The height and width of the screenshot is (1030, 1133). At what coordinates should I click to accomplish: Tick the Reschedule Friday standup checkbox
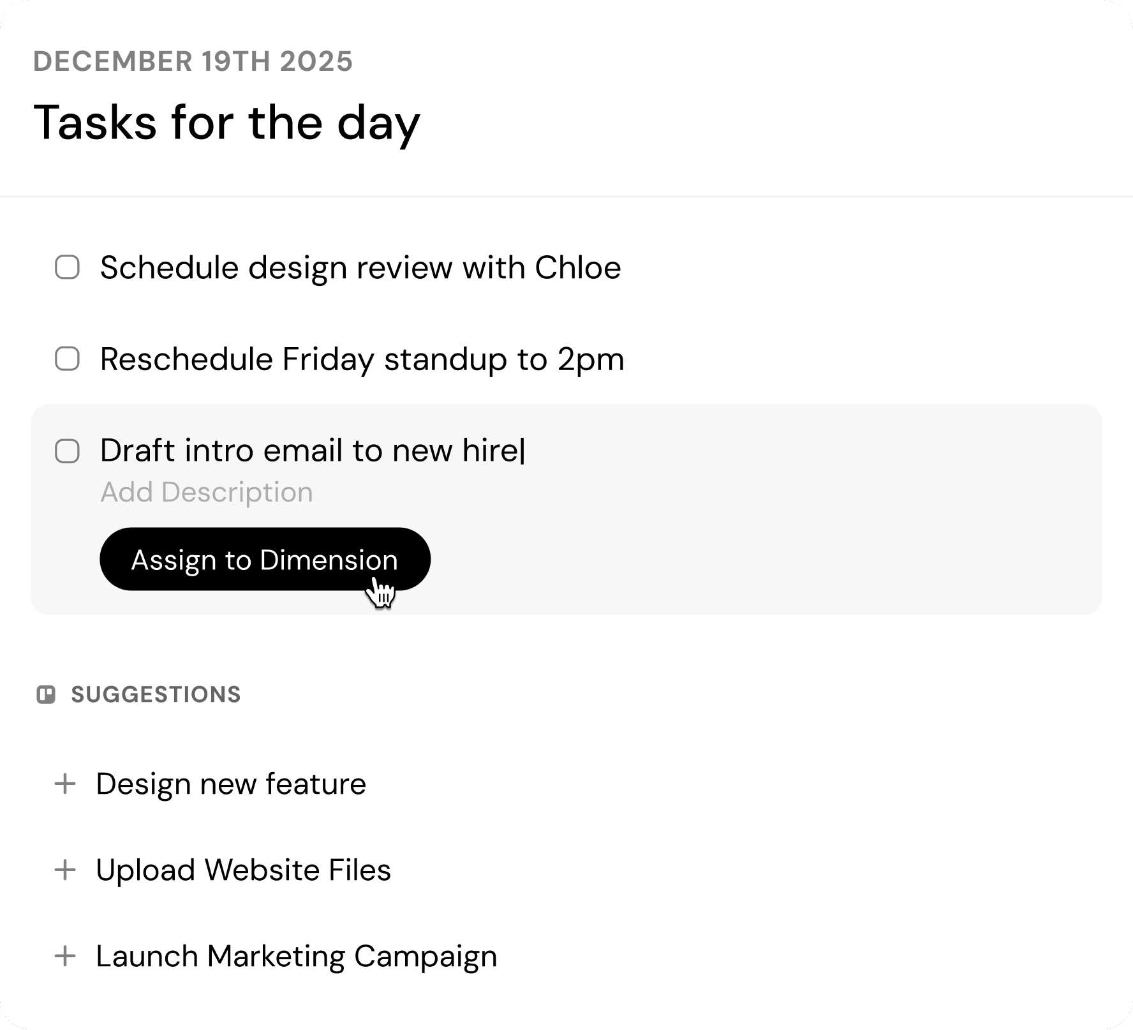[x=68, y=359]
